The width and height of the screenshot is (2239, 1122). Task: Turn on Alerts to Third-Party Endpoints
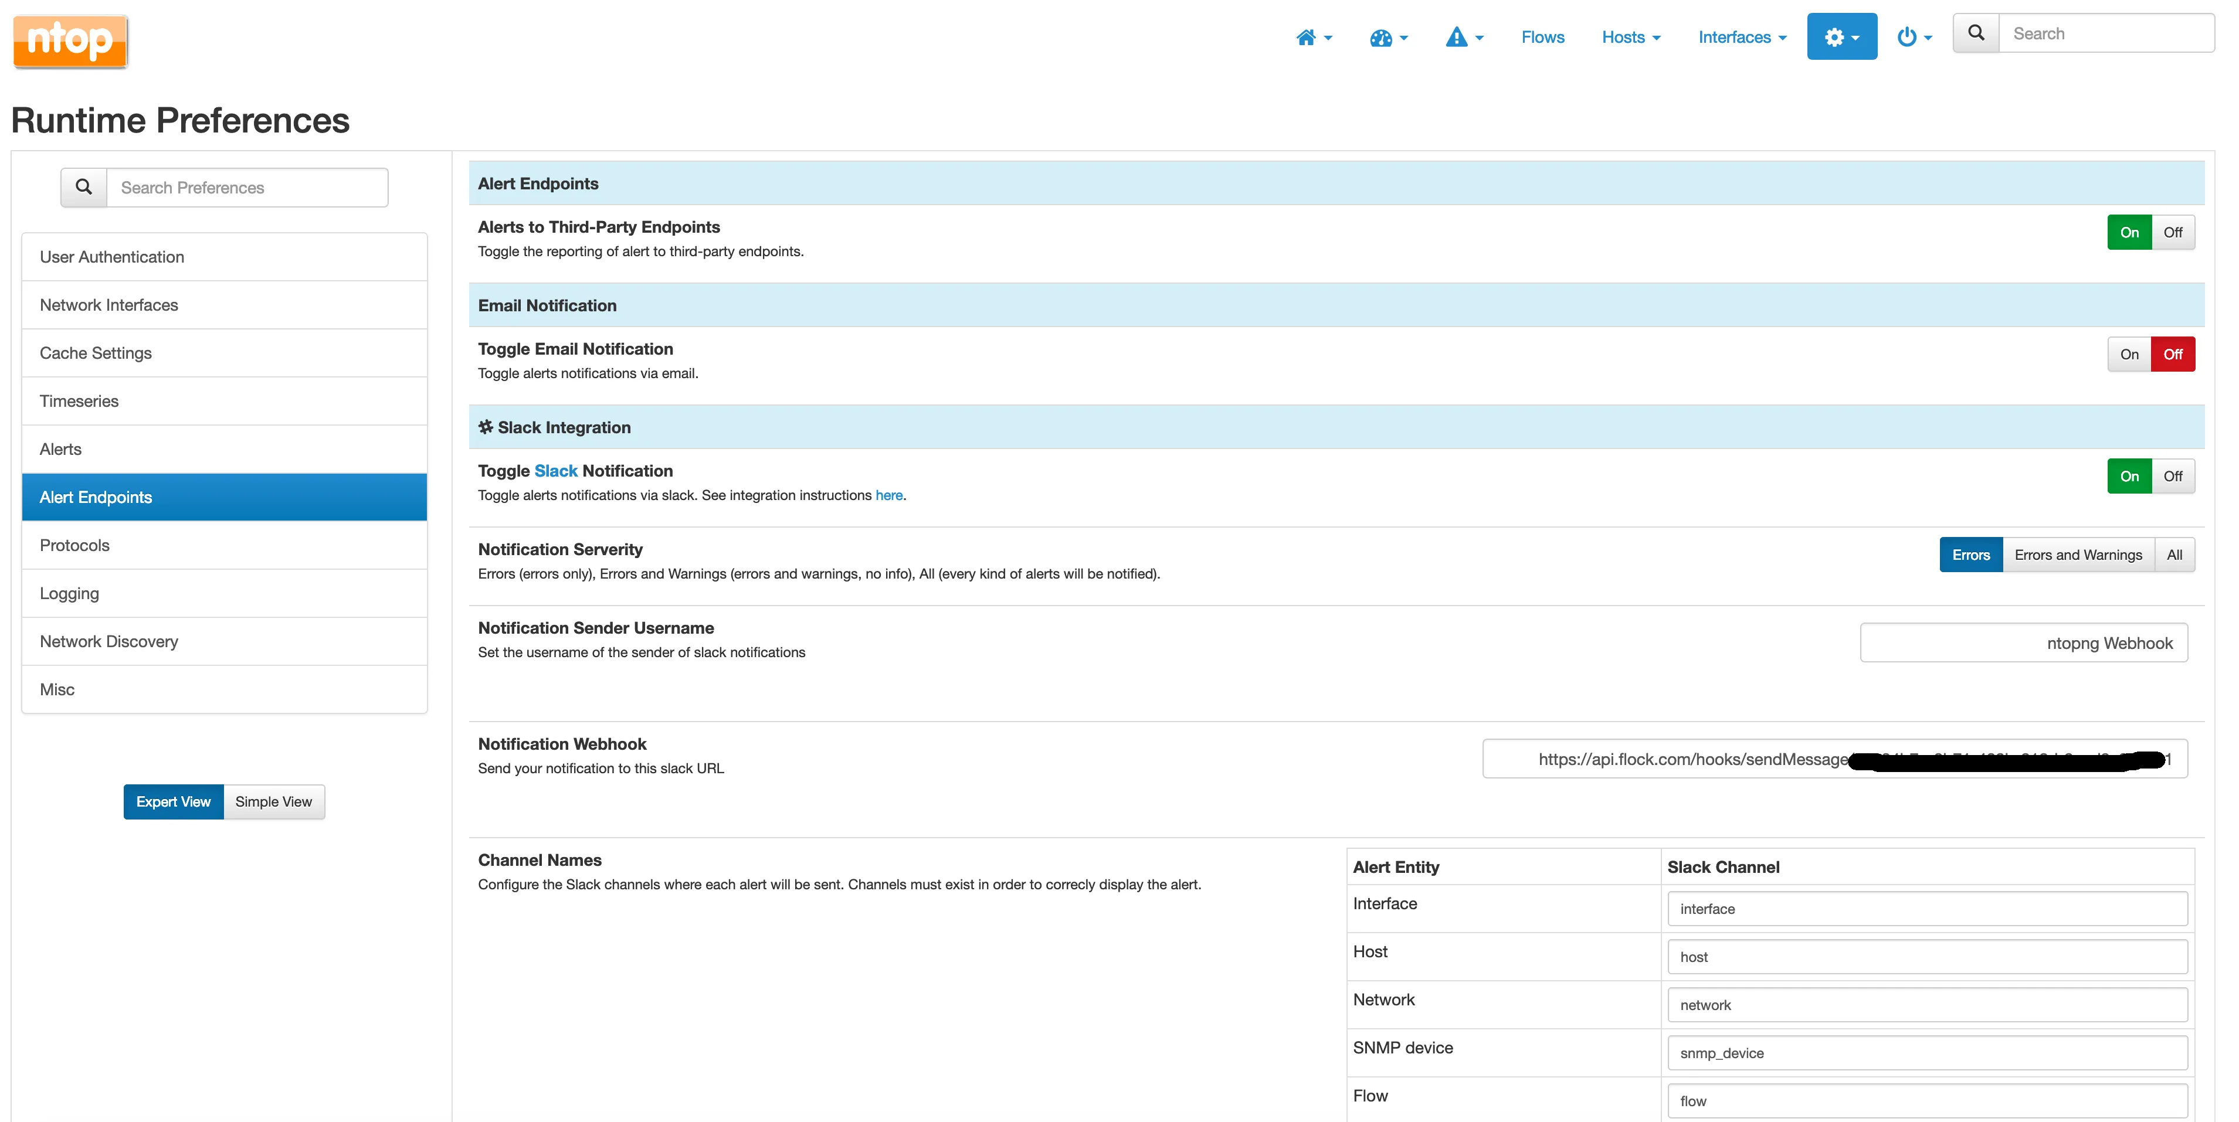2129,232
